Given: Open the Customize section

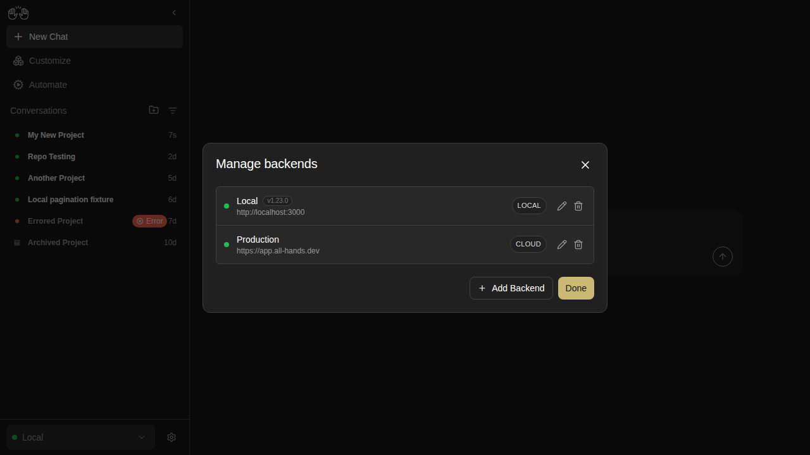Looking at the screenshot, I should click(x=94, y=61).
